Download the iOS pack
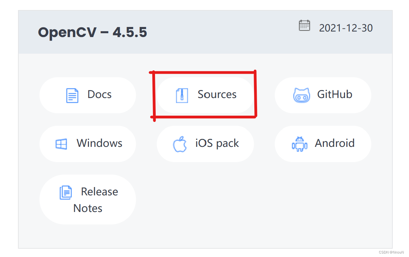409x257 pixels. click(206, 143)
